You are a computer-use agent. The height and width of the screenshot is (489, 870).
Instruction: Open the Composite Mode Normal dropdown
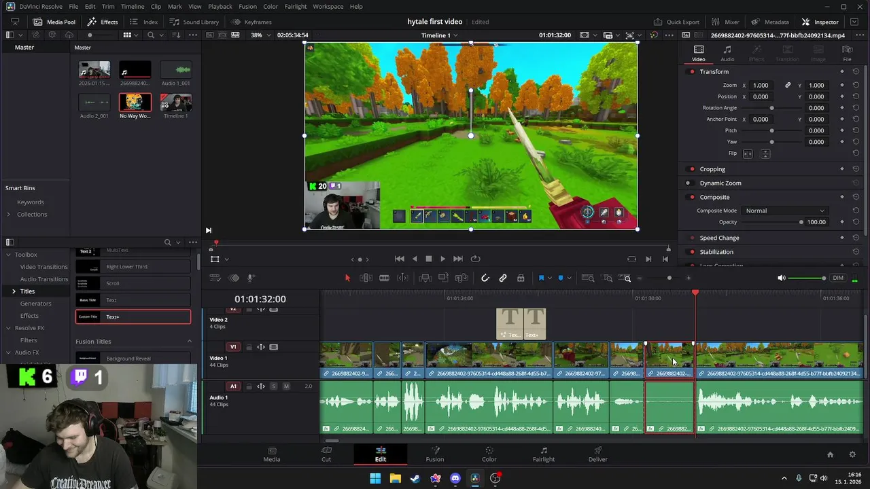(785, 211)
